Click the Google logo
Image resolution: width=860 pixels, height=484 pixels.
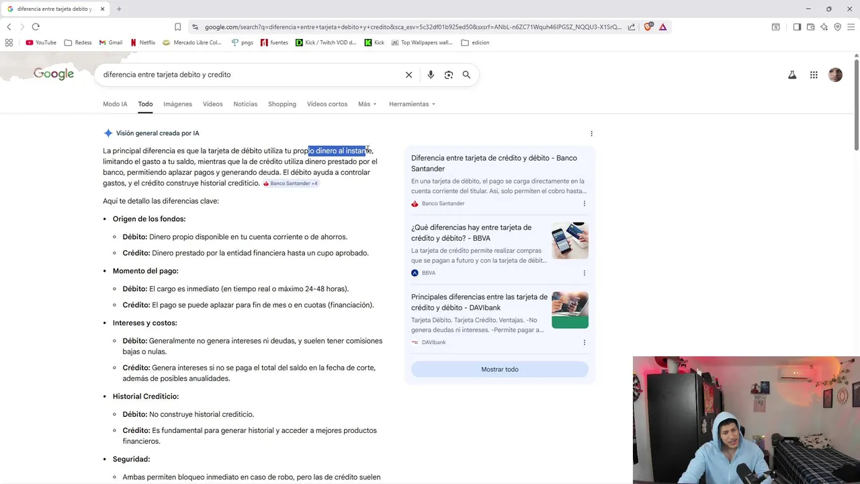[54, 74]
